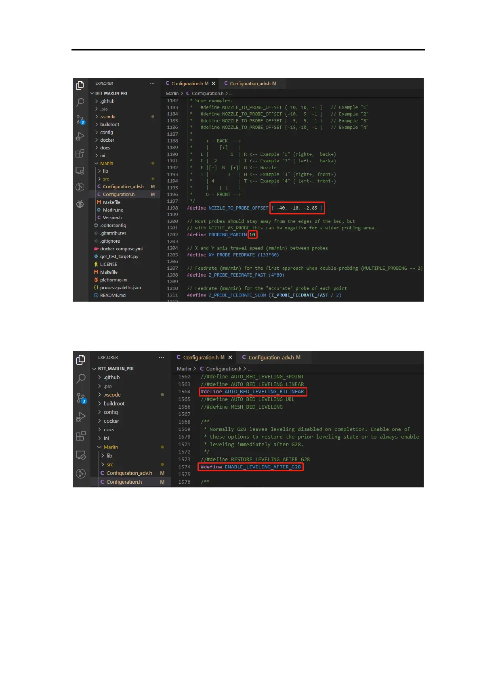Click the //#define MESH_BED_LEVELING line
481x680 pixels.
(x=242, y=407)
